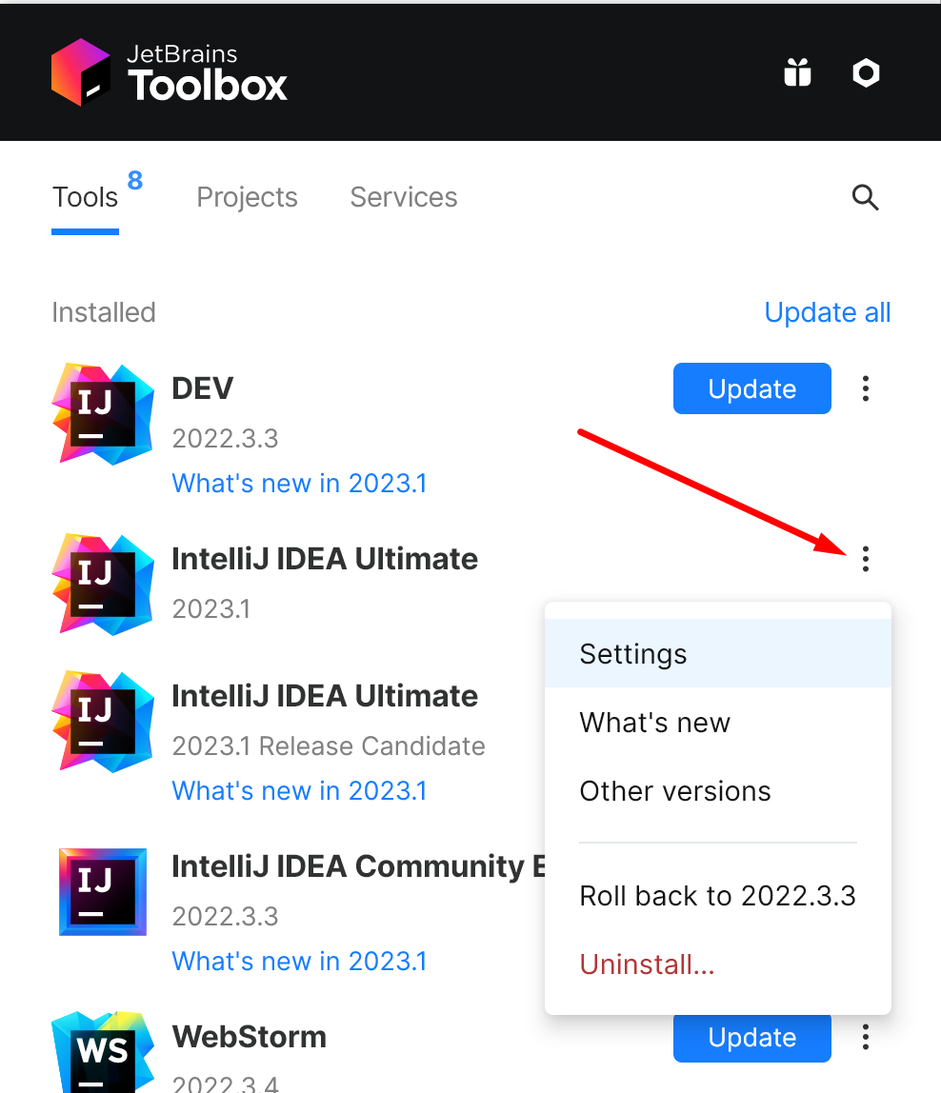Screen dimensions: 941x1093
Task: Open What's new in 2023.1 under DEV
Action: point(299,483)
